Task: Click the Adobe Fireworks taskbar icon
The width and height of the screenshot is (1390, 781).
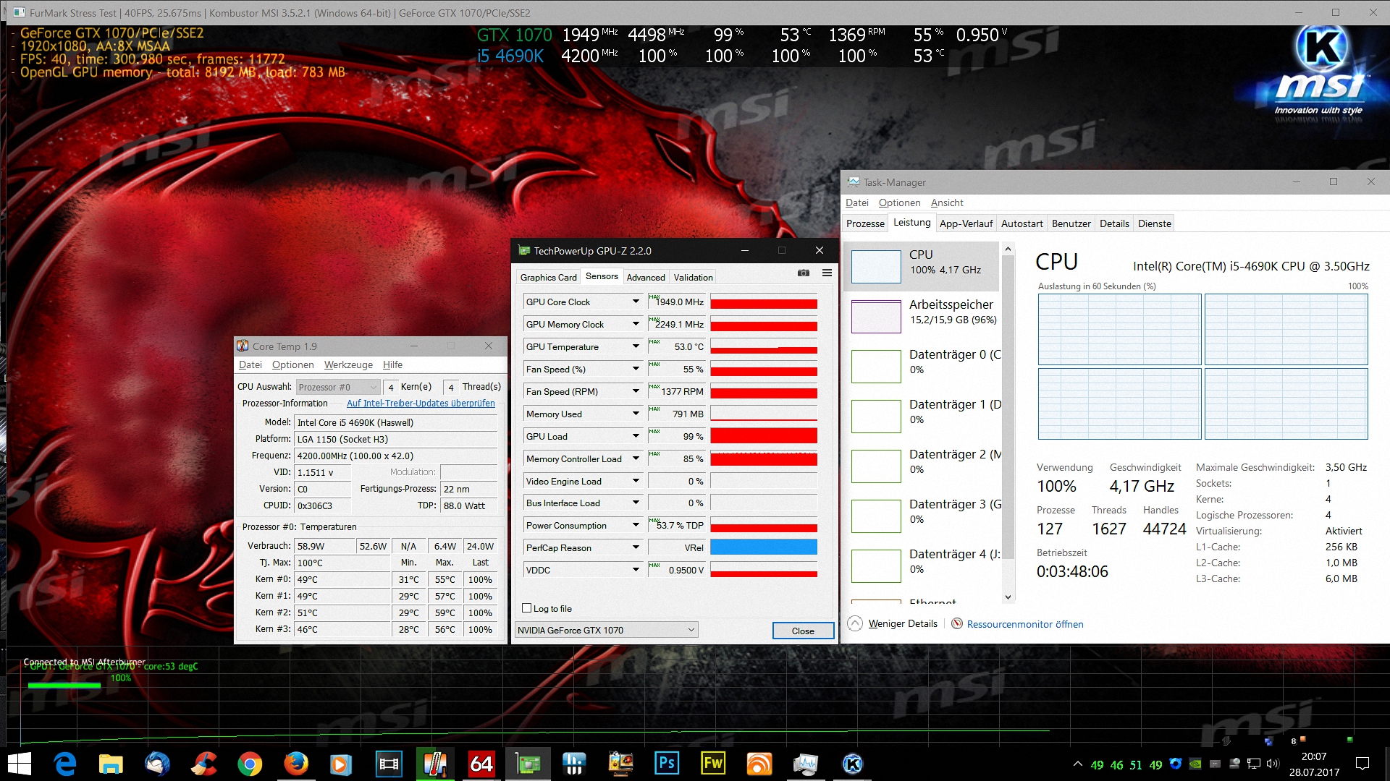Action: coord(712,764)
